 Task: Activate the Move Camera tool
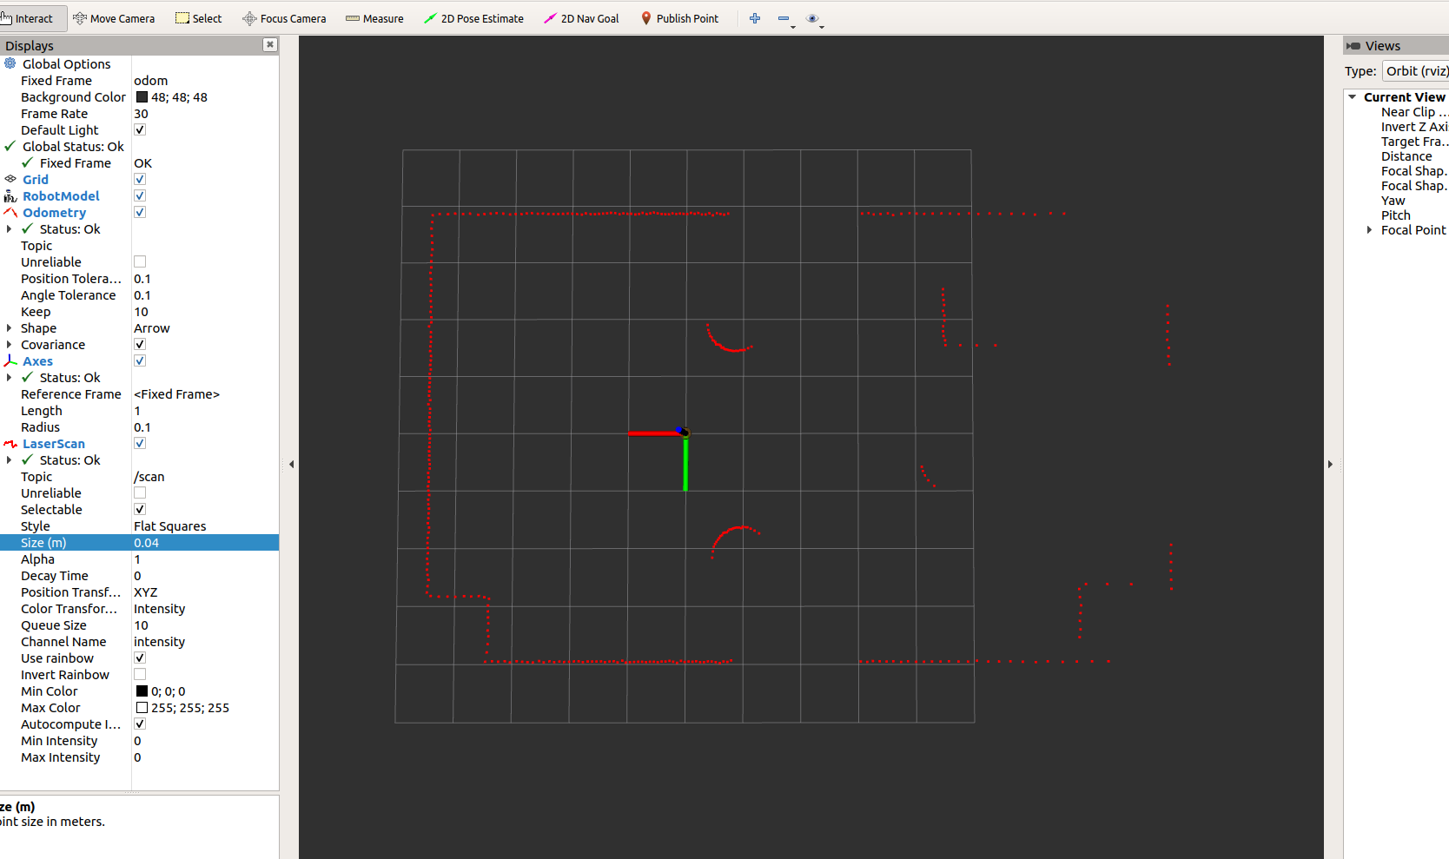pos(114,17)
